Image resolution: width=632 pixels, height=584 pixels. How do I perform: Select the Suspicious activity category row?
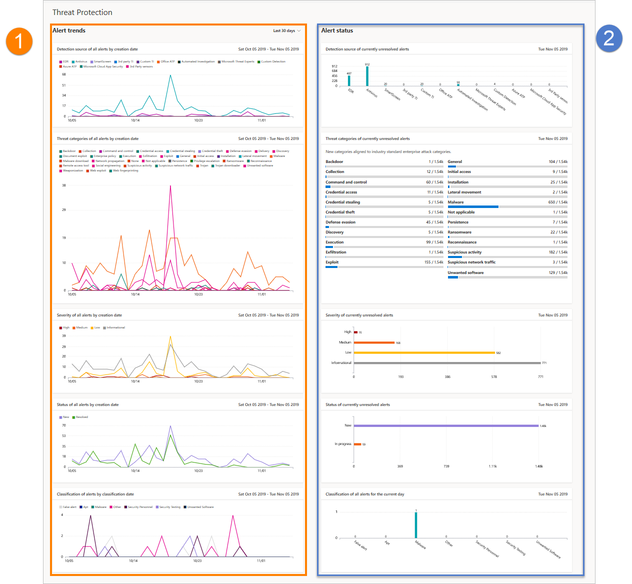click(507, 252)
